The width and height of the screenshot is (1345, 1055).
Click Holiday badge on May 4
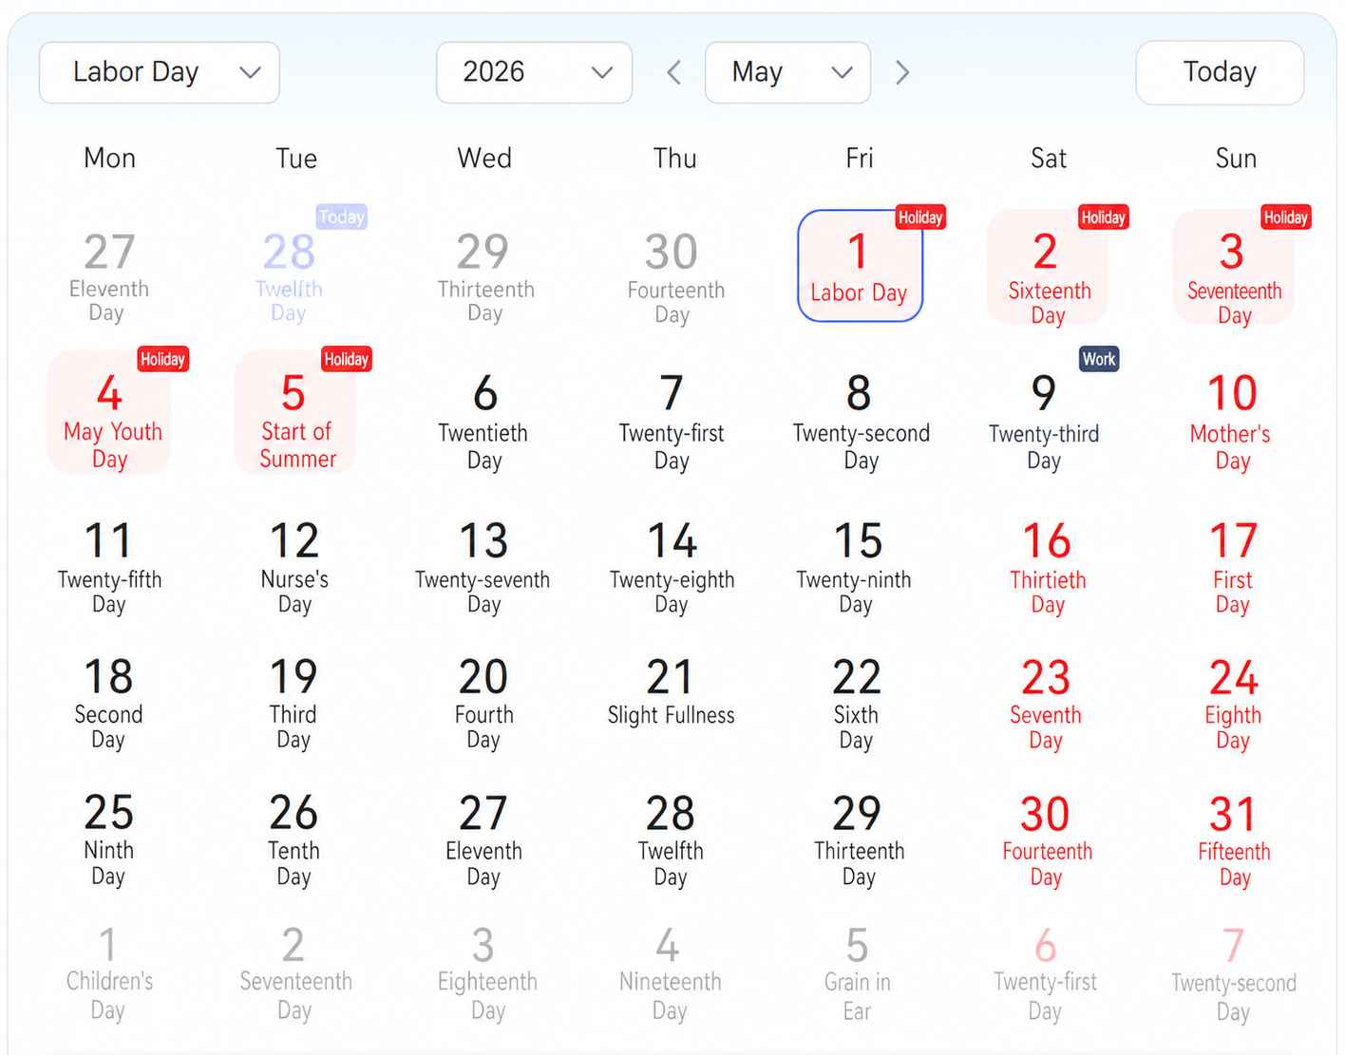[162, 359]
